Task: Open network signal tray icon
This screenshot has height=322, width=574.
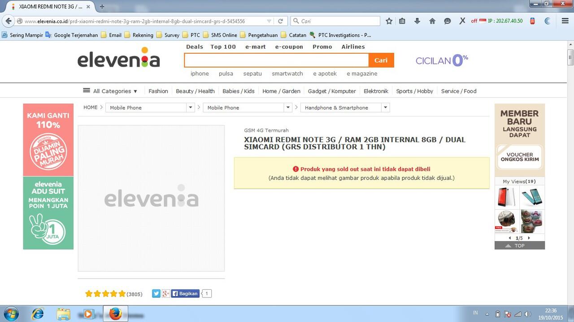Action: pos(518,314)
